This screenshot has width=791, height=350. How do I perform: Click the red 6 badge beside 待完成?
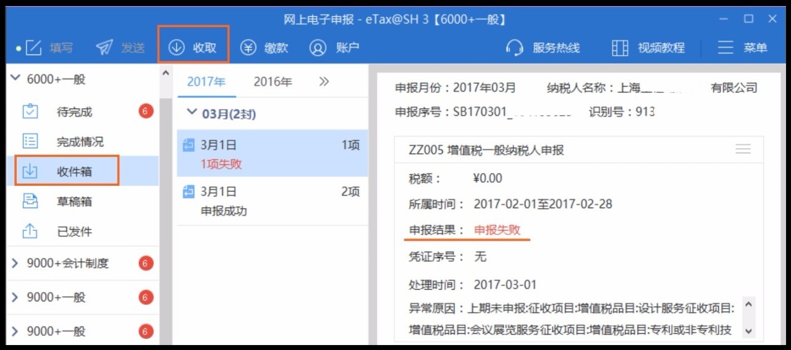[146, 112]
